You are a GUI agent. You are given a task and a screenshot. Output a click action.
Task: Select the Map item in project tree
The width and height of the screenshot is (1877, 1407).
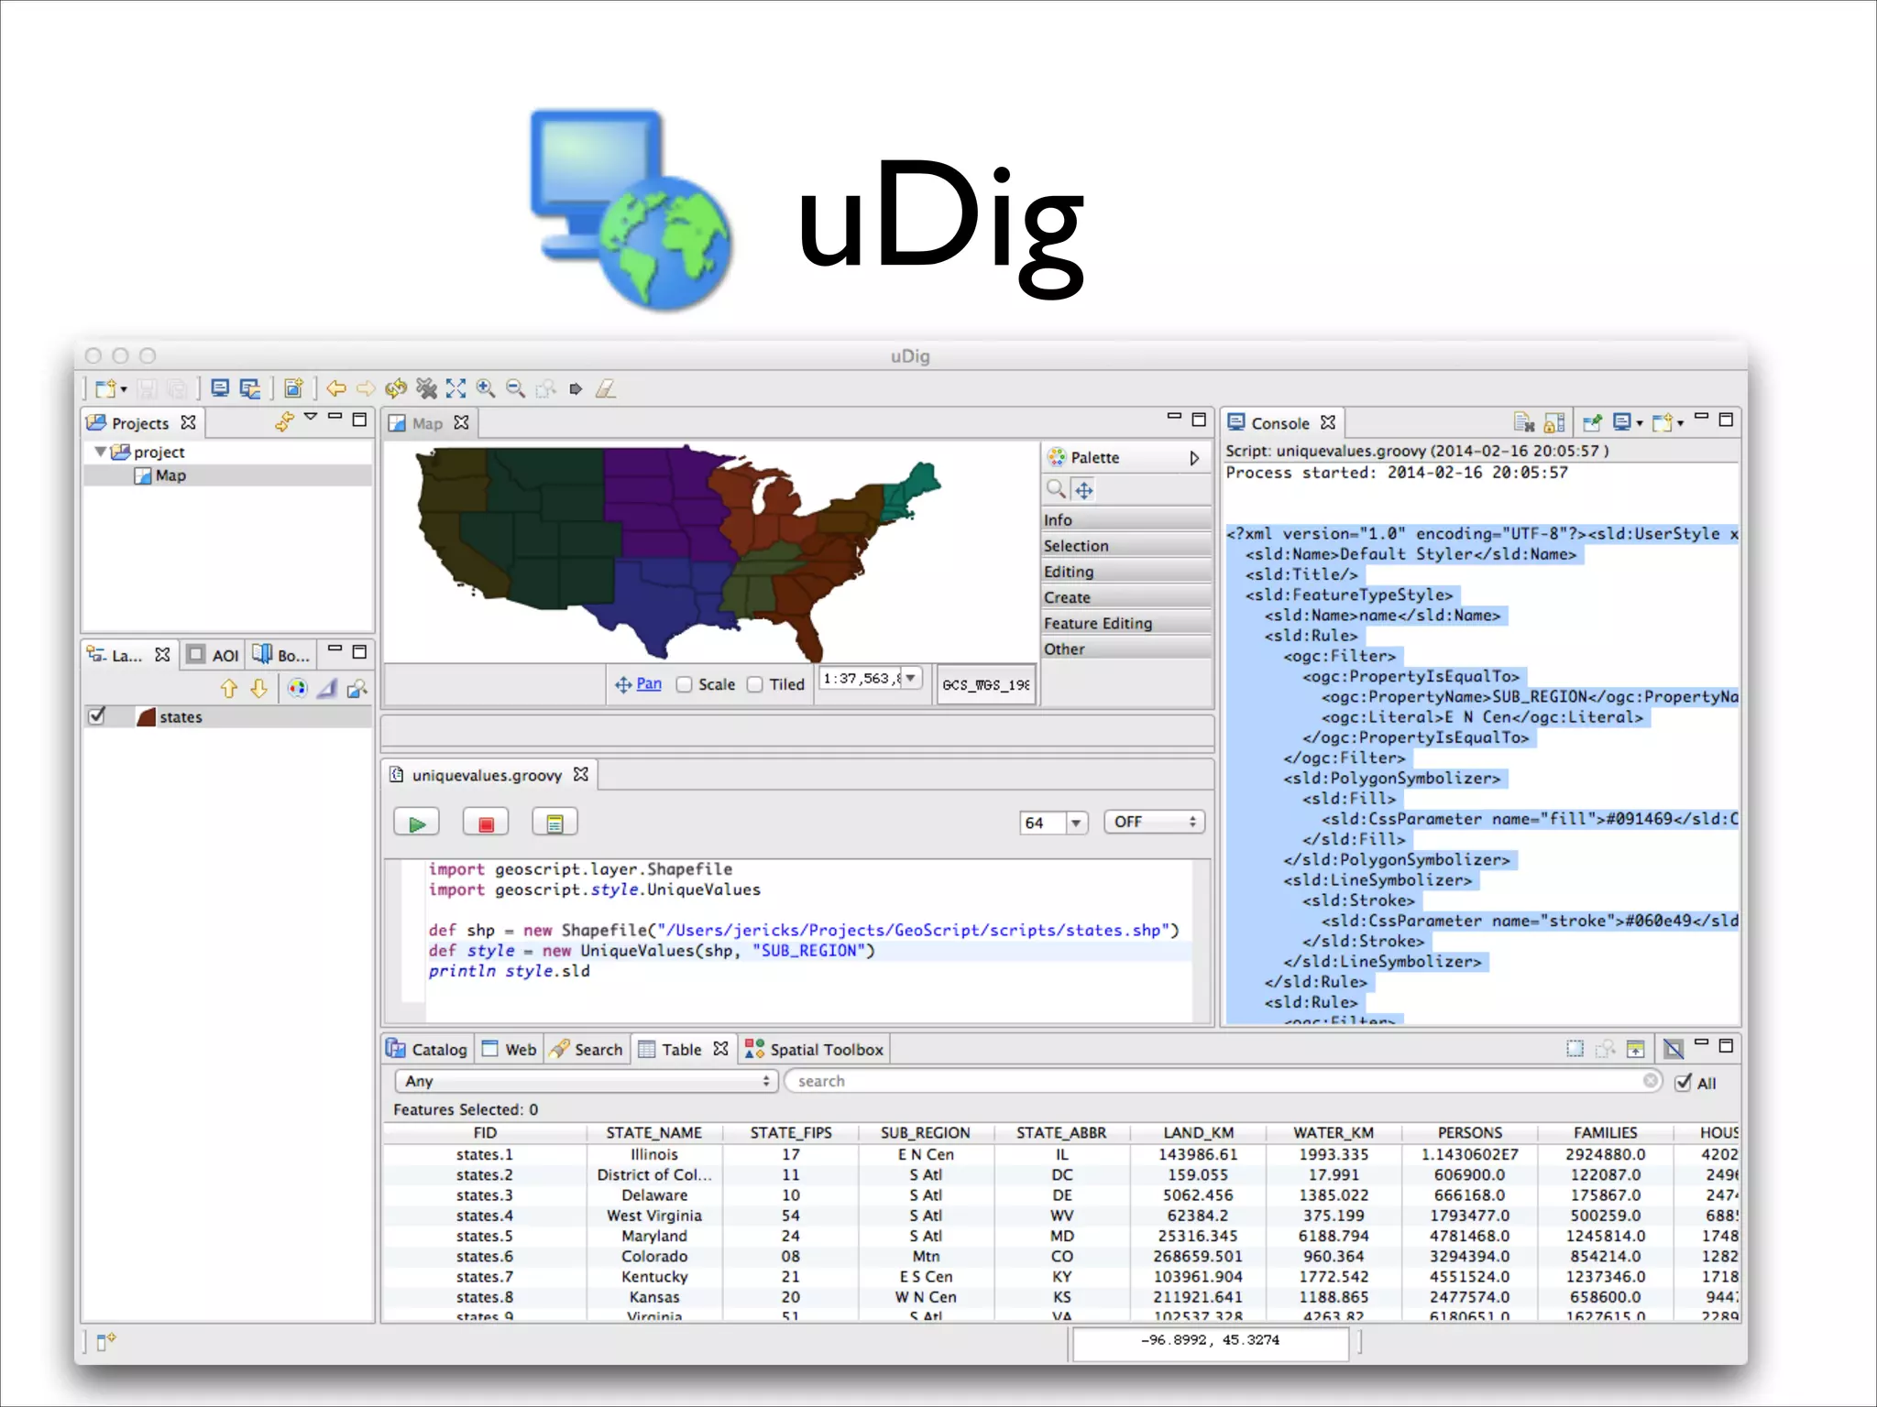170,475
